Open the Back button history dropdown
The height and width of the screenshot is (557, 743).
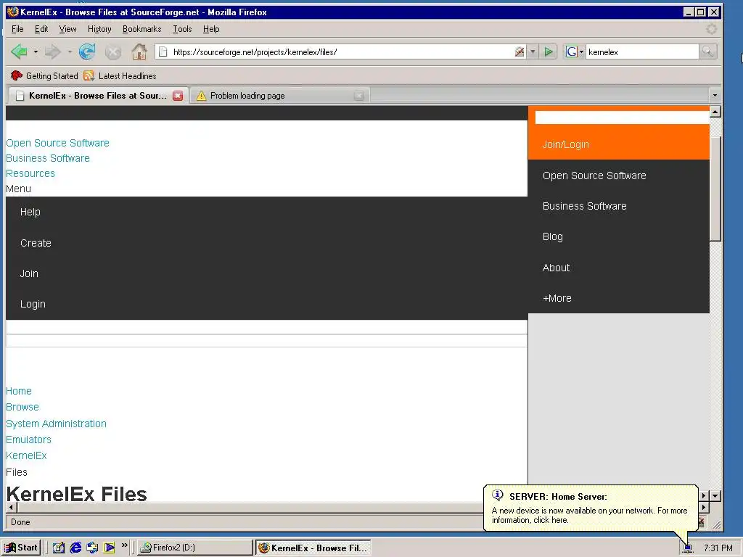[36, 51]
